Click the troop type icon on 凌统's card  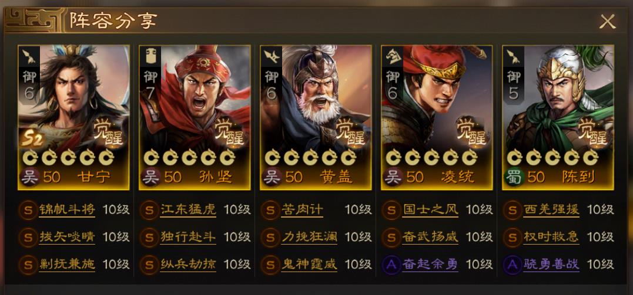(393, 56)
